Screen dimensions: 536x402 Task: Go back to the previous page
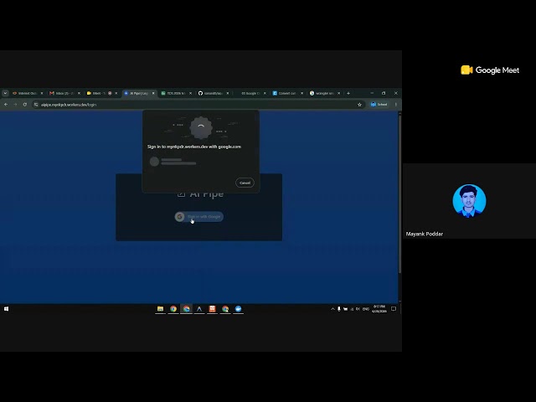click(6, 104)
